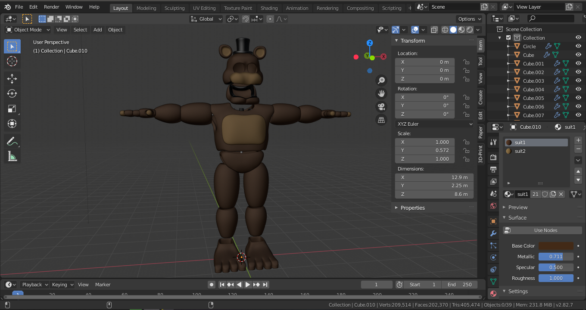This screenshot has width=586, height=310.
Task: Select the suit2 material slot
Action: coord(536,151)
